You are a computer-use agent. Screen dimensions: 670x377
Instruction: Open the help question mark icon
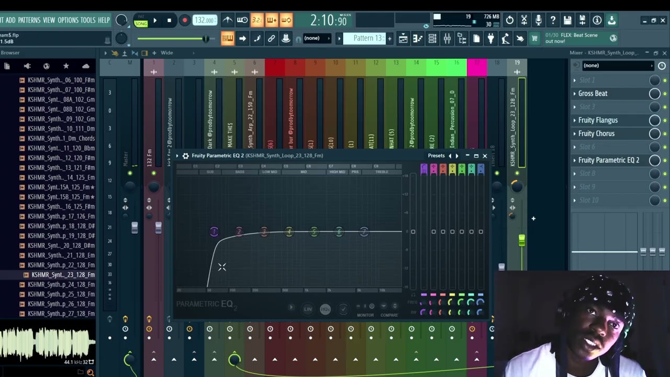click(553, 20)
